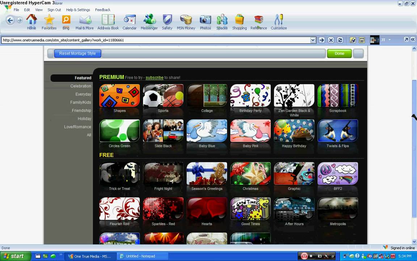
Task: Open the JT user account dropdown
Action: (389, 40)
